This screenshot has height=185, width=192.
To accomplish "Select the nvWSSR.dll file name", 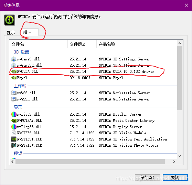I will click(27, 99).
